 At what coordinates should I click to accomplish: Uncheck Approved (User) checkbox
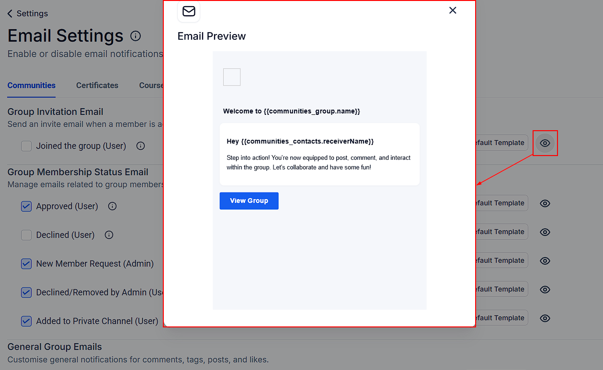pos(26,206)
